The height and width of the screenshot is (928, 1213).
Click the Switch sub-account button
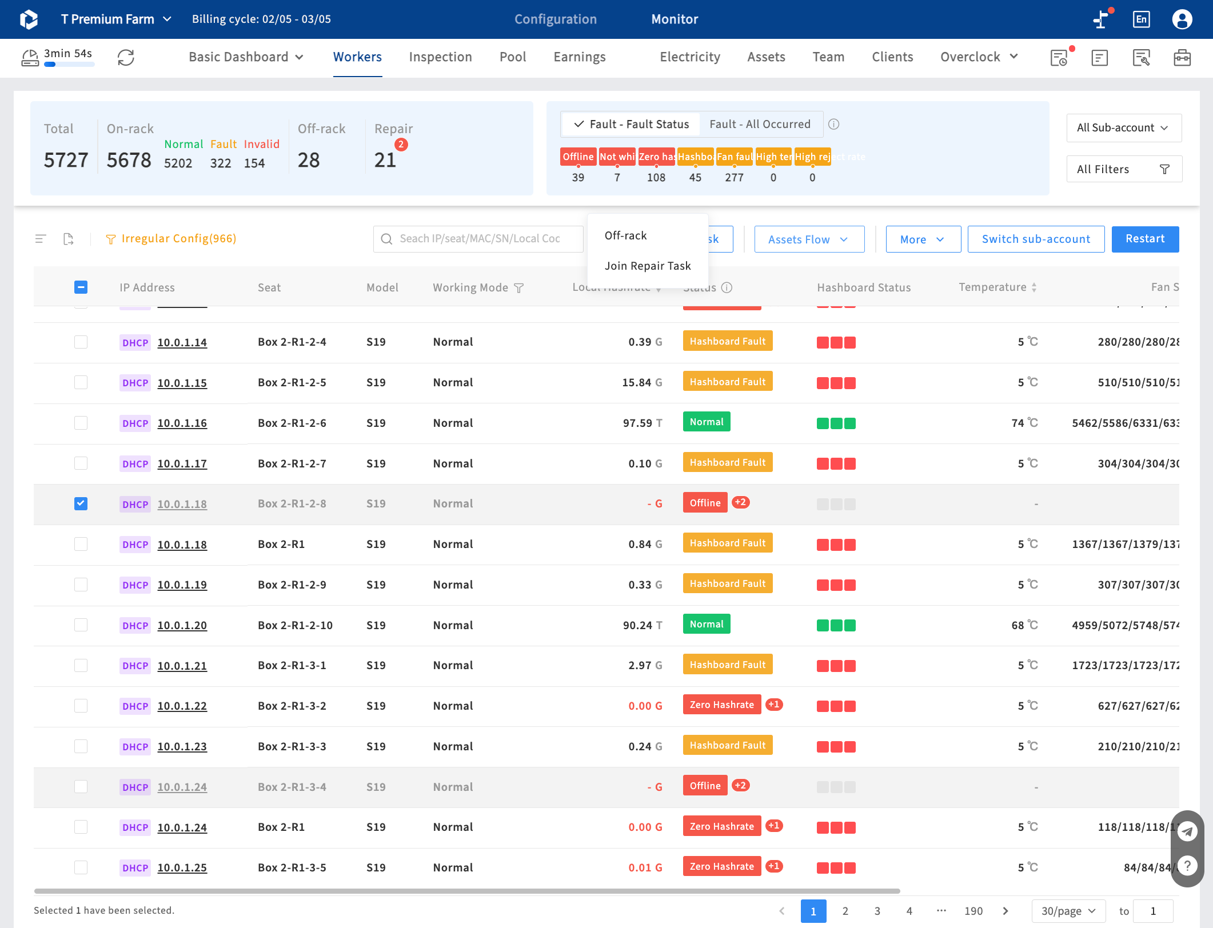[1036, 239]
